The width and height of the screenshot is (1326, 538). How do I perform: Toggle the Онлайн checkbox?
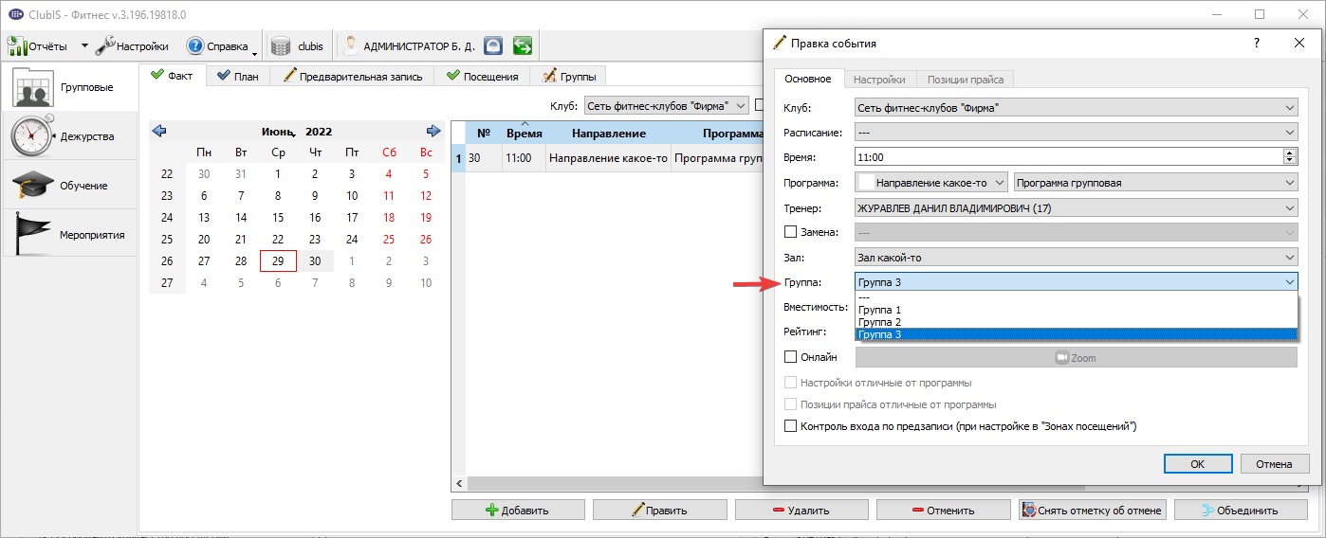coord(791,357)
